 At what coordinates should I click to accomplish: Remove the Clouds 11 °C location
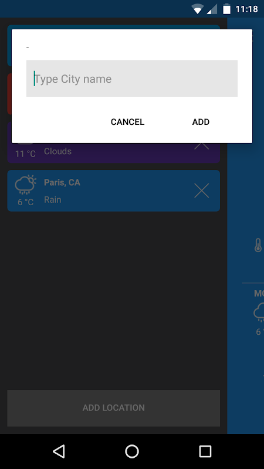(201, 146)
